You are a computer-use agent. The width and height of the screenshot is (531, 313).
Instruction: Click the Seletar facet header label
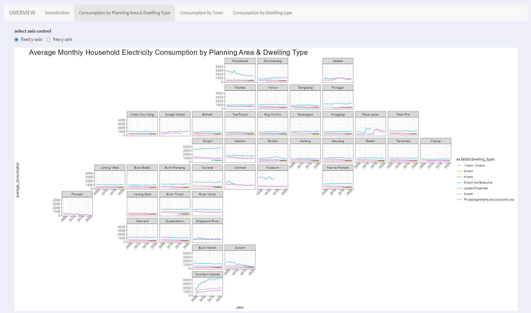pos(338,61)
